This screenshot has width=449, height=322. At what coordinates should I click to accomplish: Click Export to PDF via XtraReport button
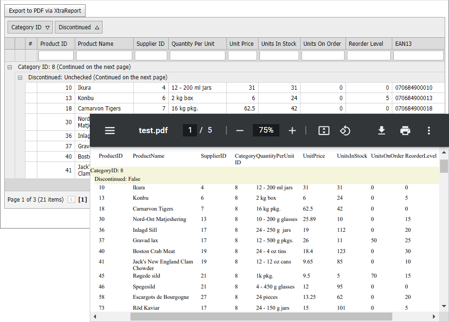[45, 11]
